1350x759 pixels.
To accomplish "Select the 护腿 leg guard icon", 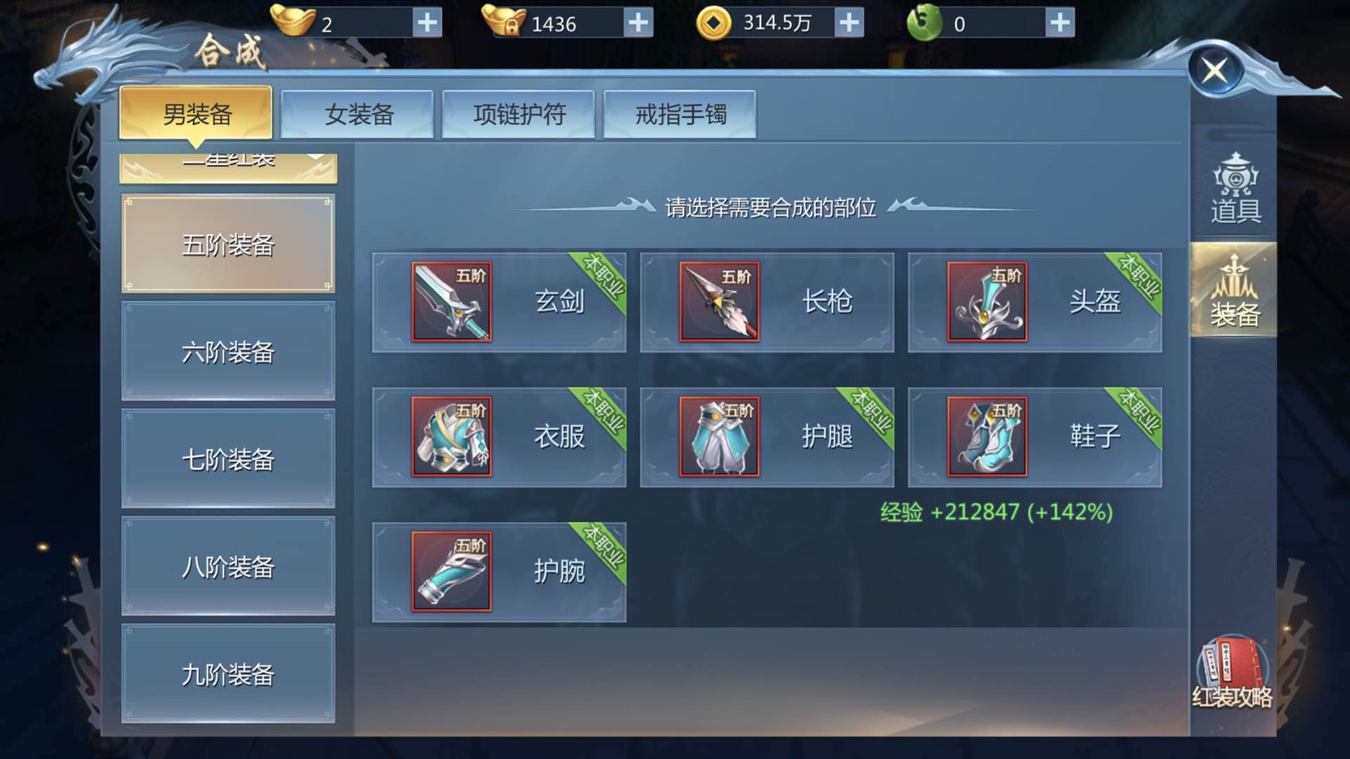I will (719, 436).
